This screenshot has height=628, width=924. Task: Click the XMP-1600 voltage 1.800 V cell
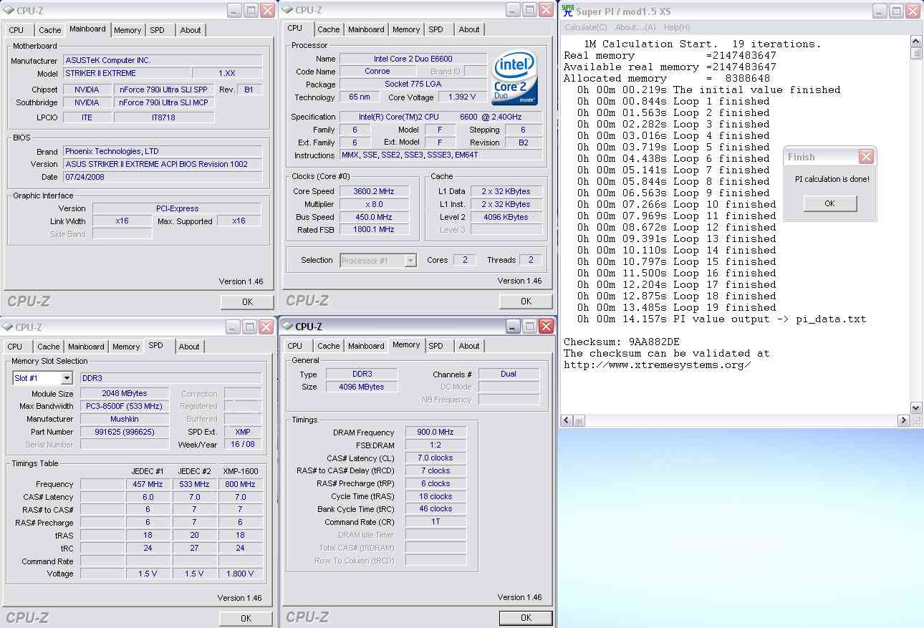tap(240, 574)
